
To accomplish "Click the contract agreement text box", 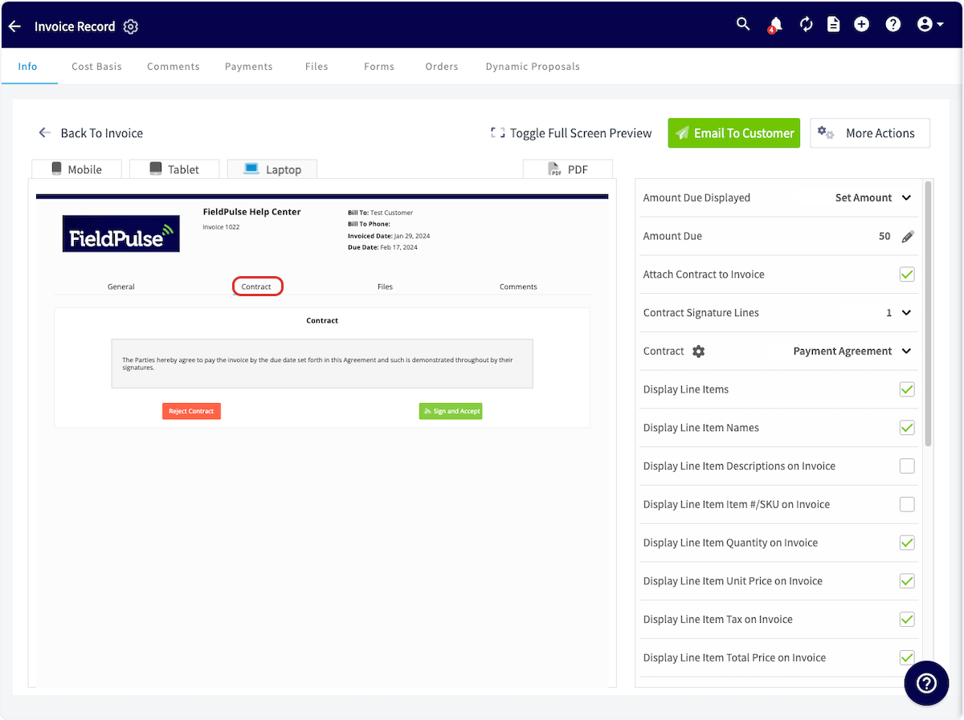I will [322, 364].
